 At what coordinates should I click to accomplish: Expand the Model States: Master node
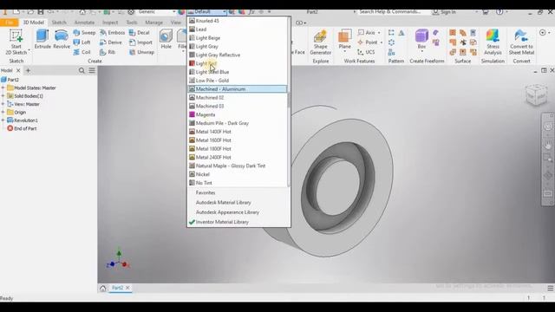pos(3,88)
